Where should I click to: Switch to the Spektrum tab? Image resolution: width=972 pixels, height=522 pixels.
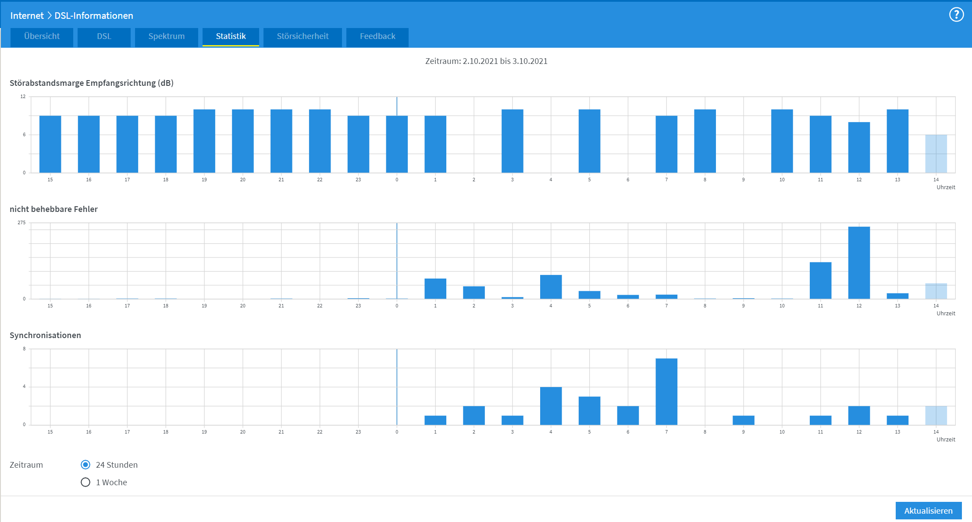(x=166, y=36)
